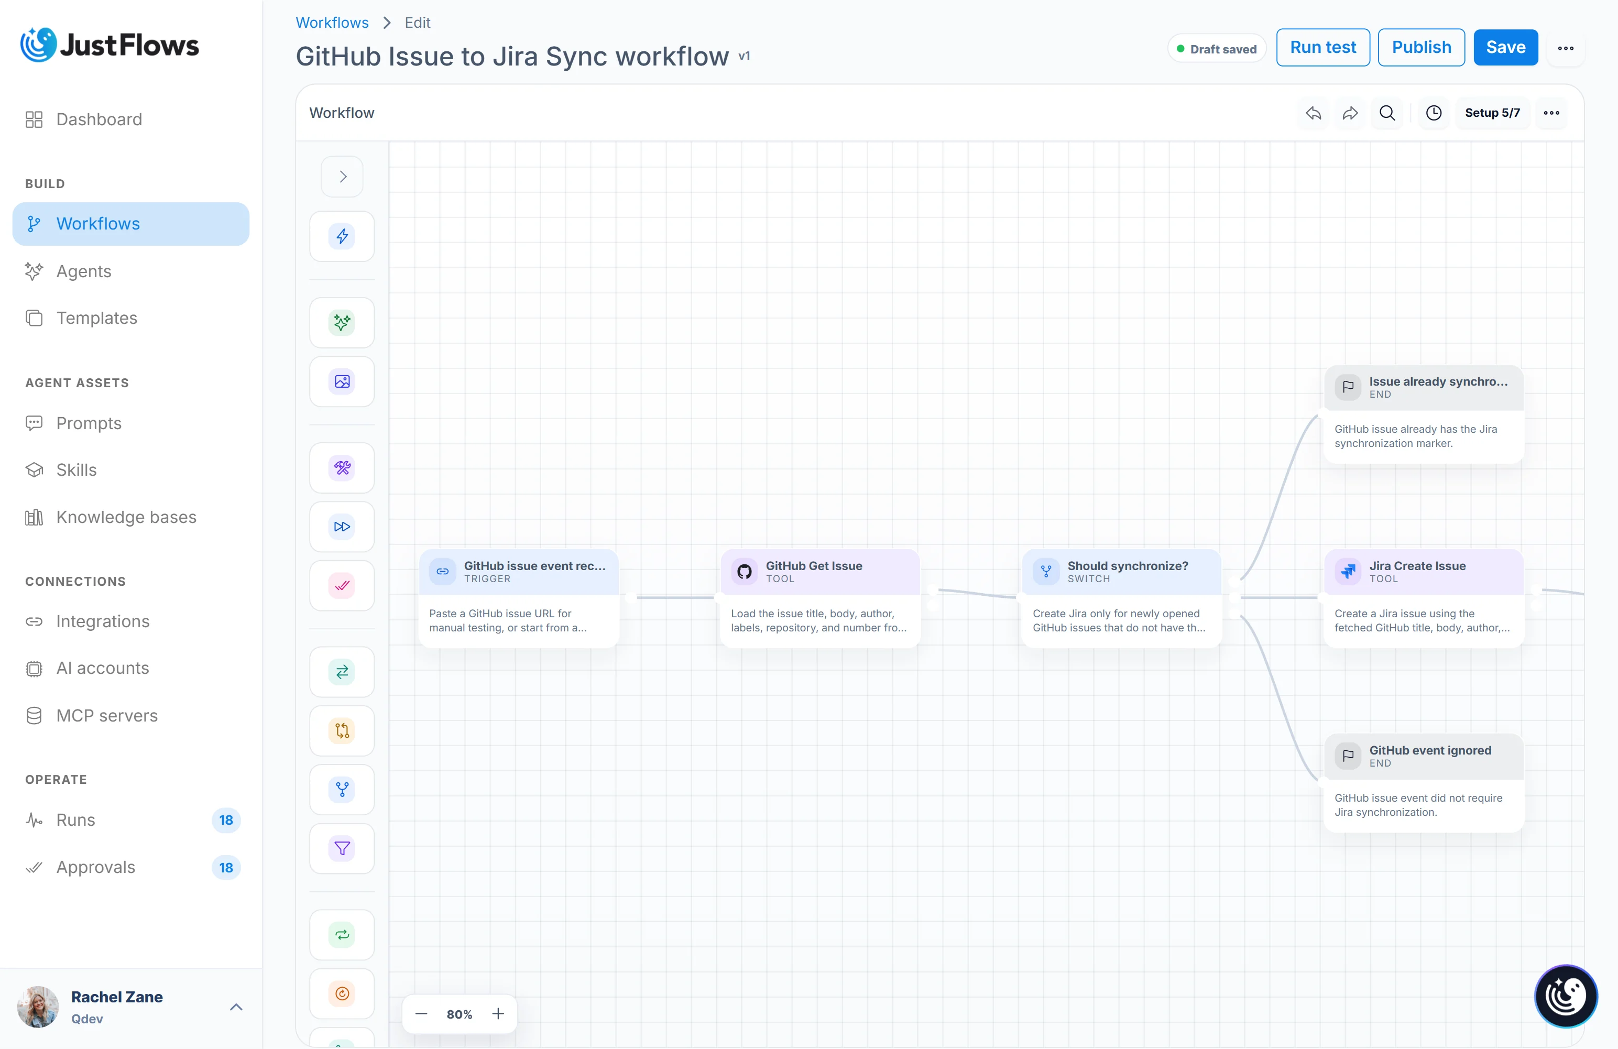Click the Edit breadcrumb text

[418, 23]
